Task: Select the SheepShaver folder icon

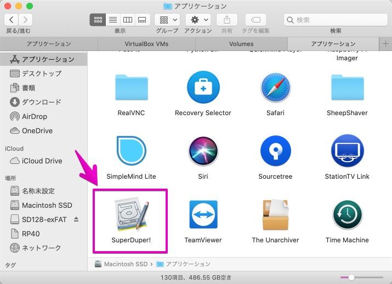Action: (x=348, y=87)
